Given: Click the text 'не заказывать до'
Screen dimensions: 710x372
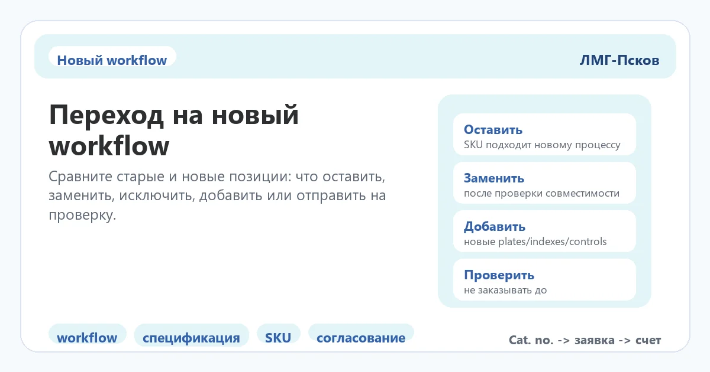Looking at the screenshot, I should point(505,290).
